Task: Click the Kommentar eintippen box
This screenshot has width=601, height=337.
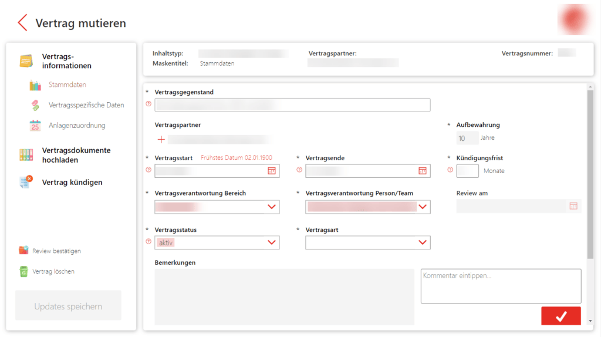Action: (x=501, y=286)
